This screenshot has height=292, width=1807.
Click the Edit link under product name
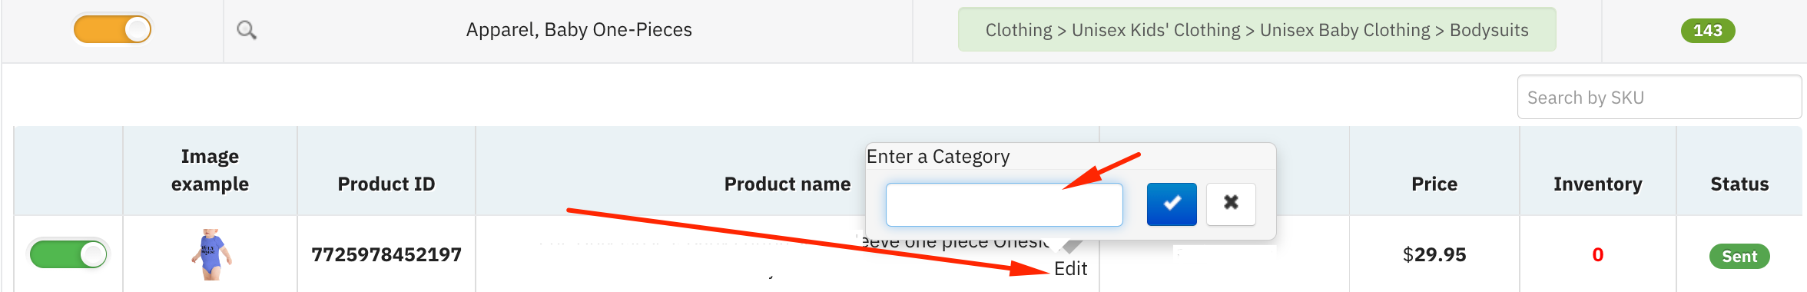tap(1070, 268)
